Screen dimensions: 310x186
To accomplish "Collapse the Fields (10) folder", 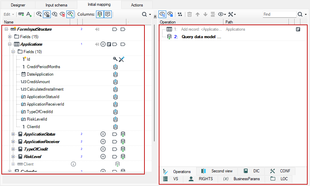I will (x=13, y=52).
